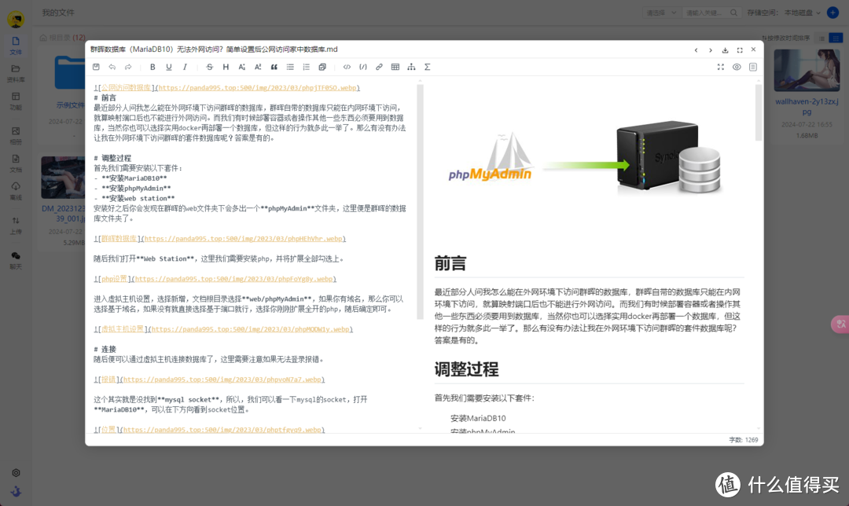Switch to the 资料库 sidebar section
Screen dimensions: 849x506
point(17,73)
